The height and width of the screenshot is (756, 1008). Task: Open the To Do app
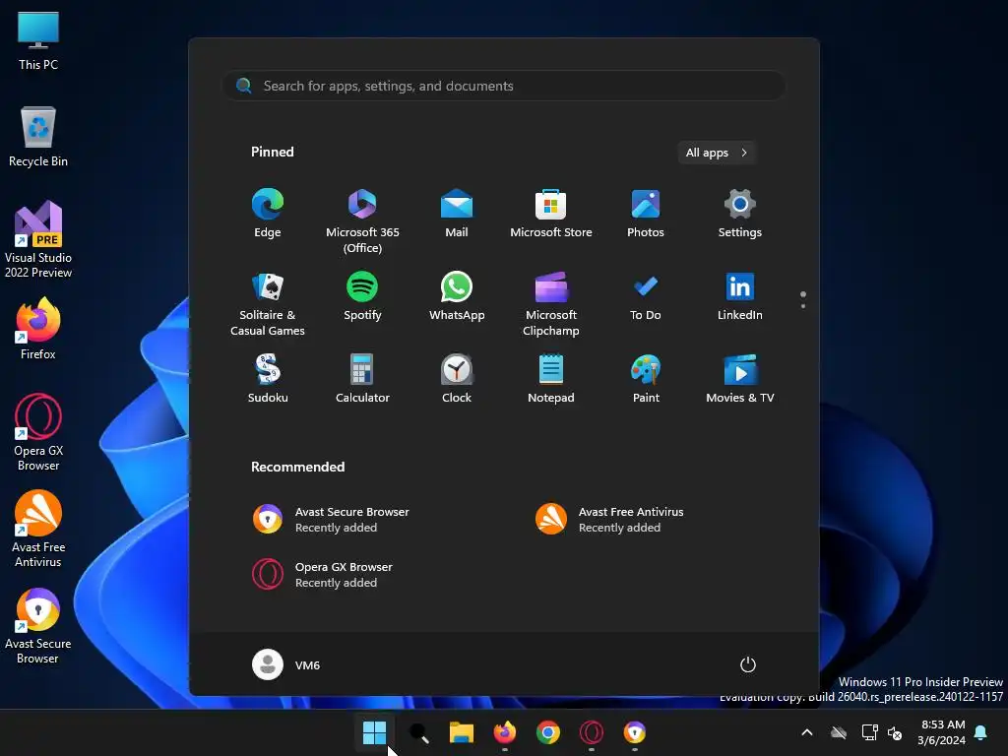pos(646,296)
